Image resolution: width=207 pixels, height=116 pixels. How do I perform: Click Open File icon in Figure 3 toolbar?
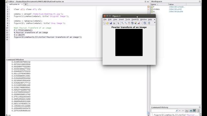click(107, 23)
